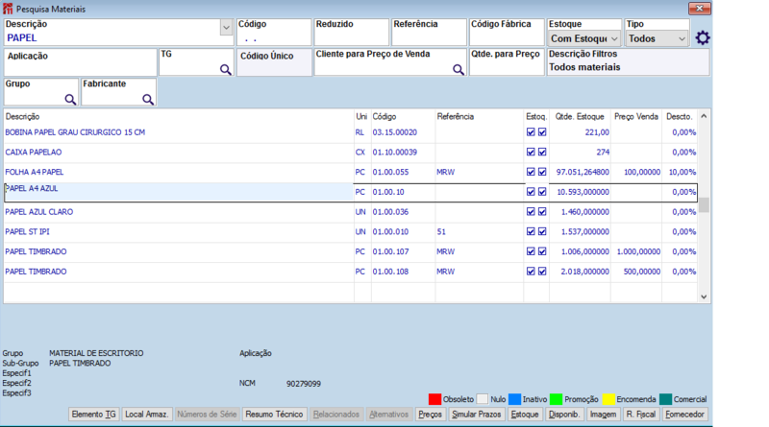
Task: Click the yellow Encomenda color swatch
Action: tap(608, 399)
